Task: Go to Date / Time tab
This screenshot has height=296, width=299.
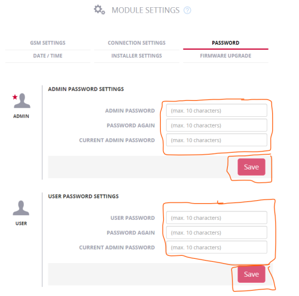Action: click(x=48, y=56)
